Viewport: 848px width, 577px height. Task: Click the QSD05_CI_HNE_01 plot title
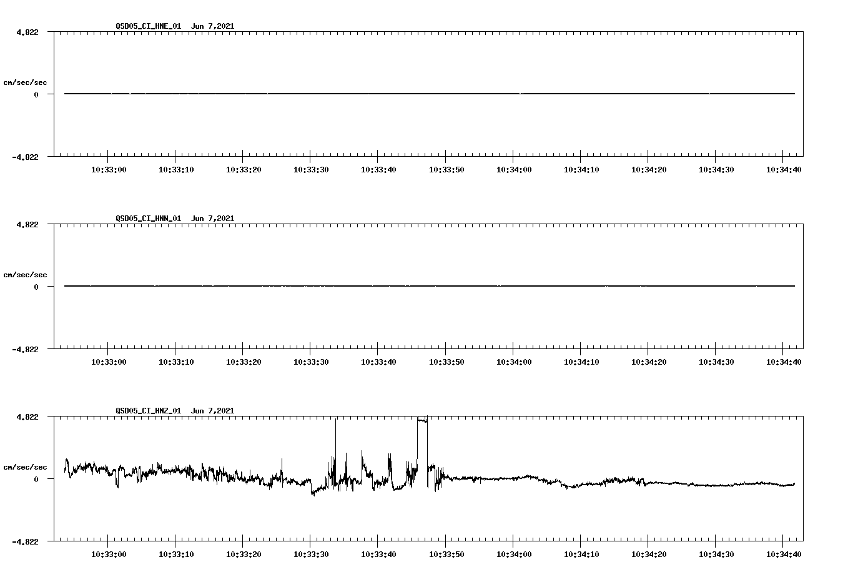click(x=175, y=26)
